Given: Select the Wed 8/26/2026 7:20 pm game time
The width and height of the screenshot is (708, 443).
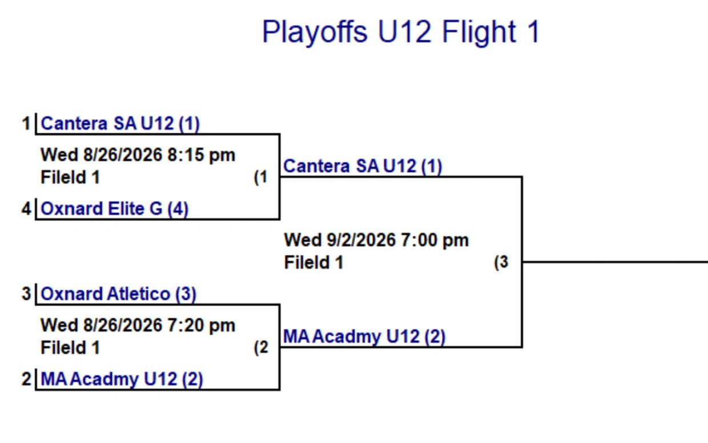Looking at the screenshot, I should 138,326.
